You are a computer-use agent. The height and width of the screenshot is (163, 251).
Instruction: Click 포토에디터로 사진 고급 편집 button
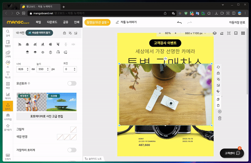coord(46,116)
